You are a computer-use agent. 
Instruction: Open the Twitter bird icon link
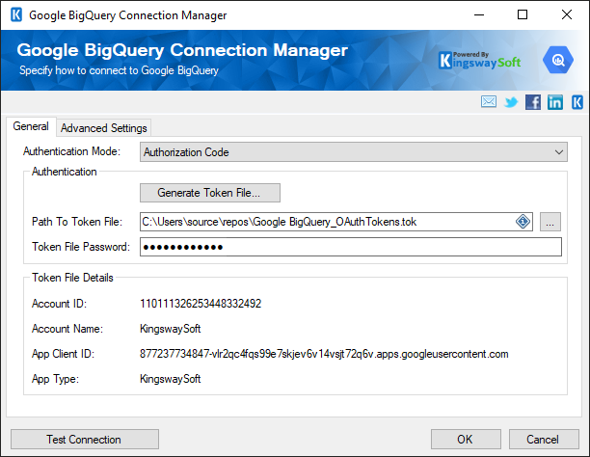(x=511, y=102)
